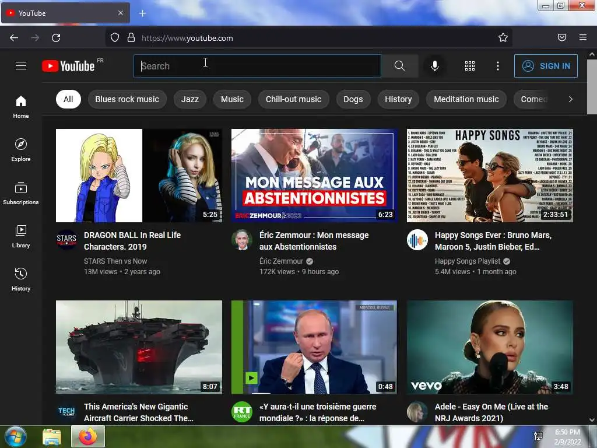Open the RT France Putin video thumbnail

[x=314, y=347]
